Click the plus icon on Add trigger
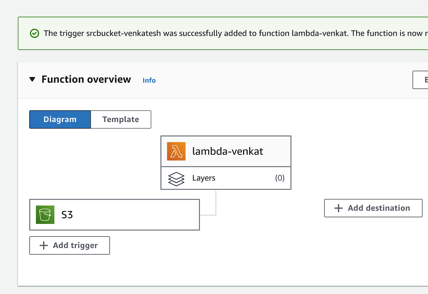The image size is (428, 294). 44,246
